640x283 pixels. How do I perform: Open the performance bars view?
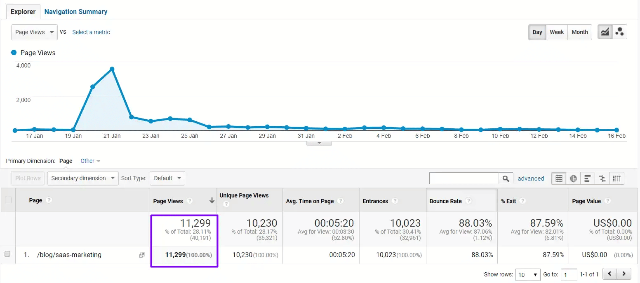(588, 178)
